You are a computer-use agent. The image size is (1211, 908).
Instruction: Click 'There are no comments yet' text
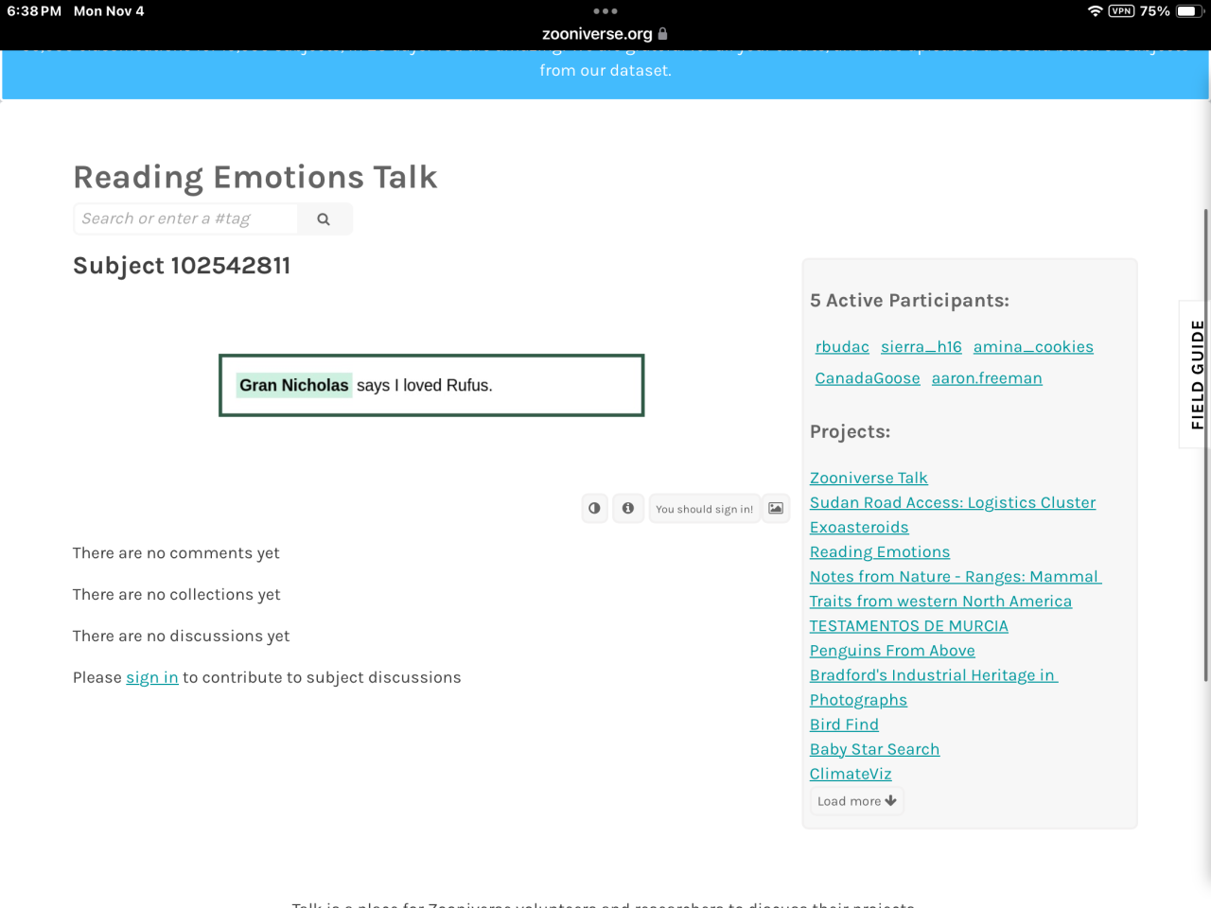tap(176, 553)
